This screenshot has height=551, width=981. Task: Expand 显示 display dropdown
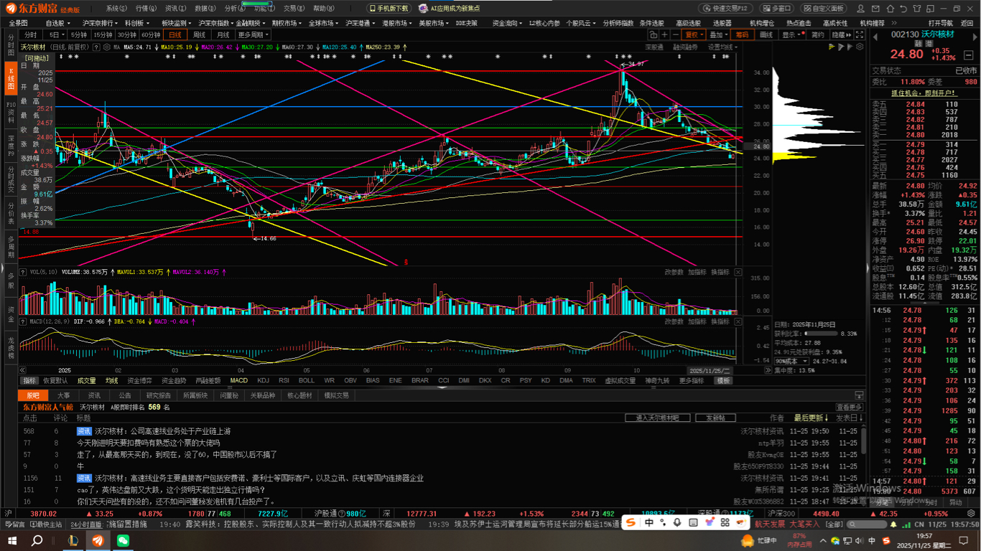793,34
